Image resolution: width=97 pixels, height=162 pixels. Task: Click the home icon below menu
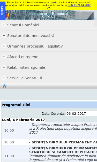click(x=5, y=86)
